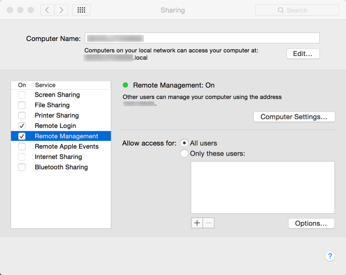The height and width of the screenshot is (275, 346).
Task: Disable the Remote Login checkbox
Action: tap(22, 126)
